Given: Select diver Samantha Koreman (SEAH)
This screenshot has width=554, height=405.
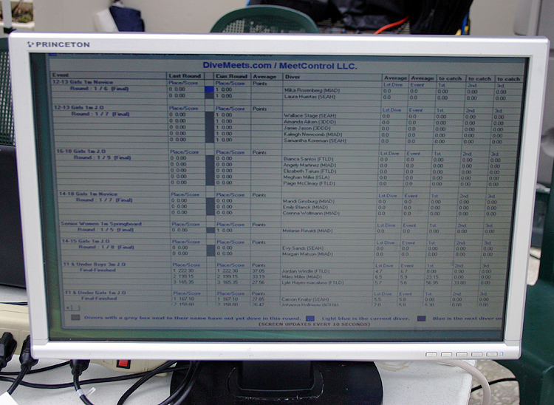Looking at the screenshot, I should coord(315,140).
